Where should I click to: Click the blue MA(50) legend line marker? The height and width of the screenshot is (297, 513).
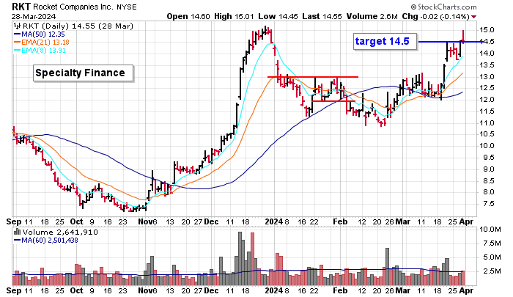[17, 34]
